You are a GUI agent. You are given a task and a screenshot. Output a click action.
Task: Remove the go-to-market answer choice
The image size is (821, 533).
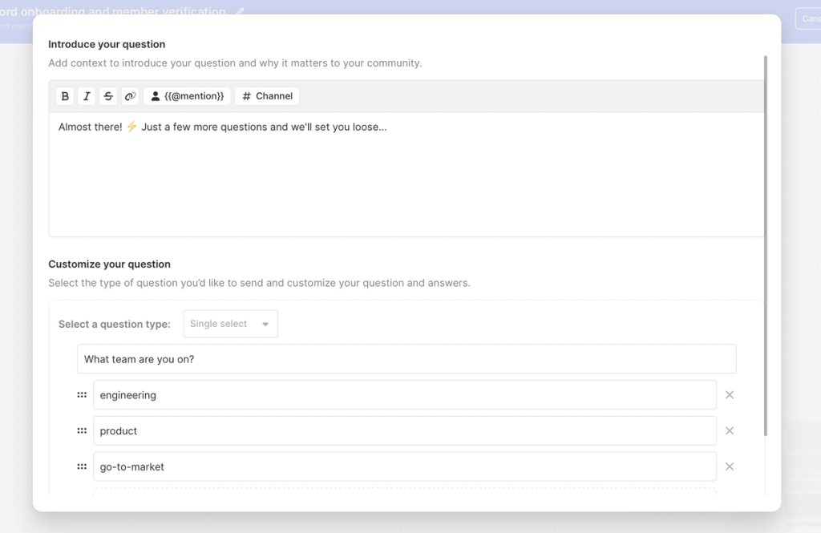[730, 466]
